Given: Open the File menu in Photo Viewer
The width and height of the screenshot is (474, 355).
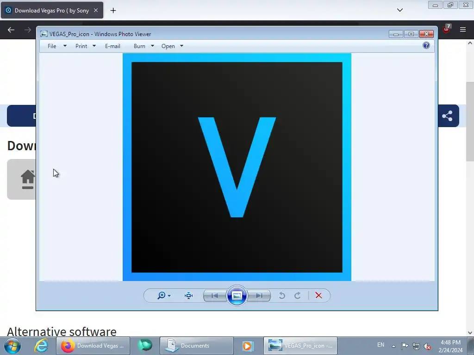Looking at the screenshot, I should 52,46.
